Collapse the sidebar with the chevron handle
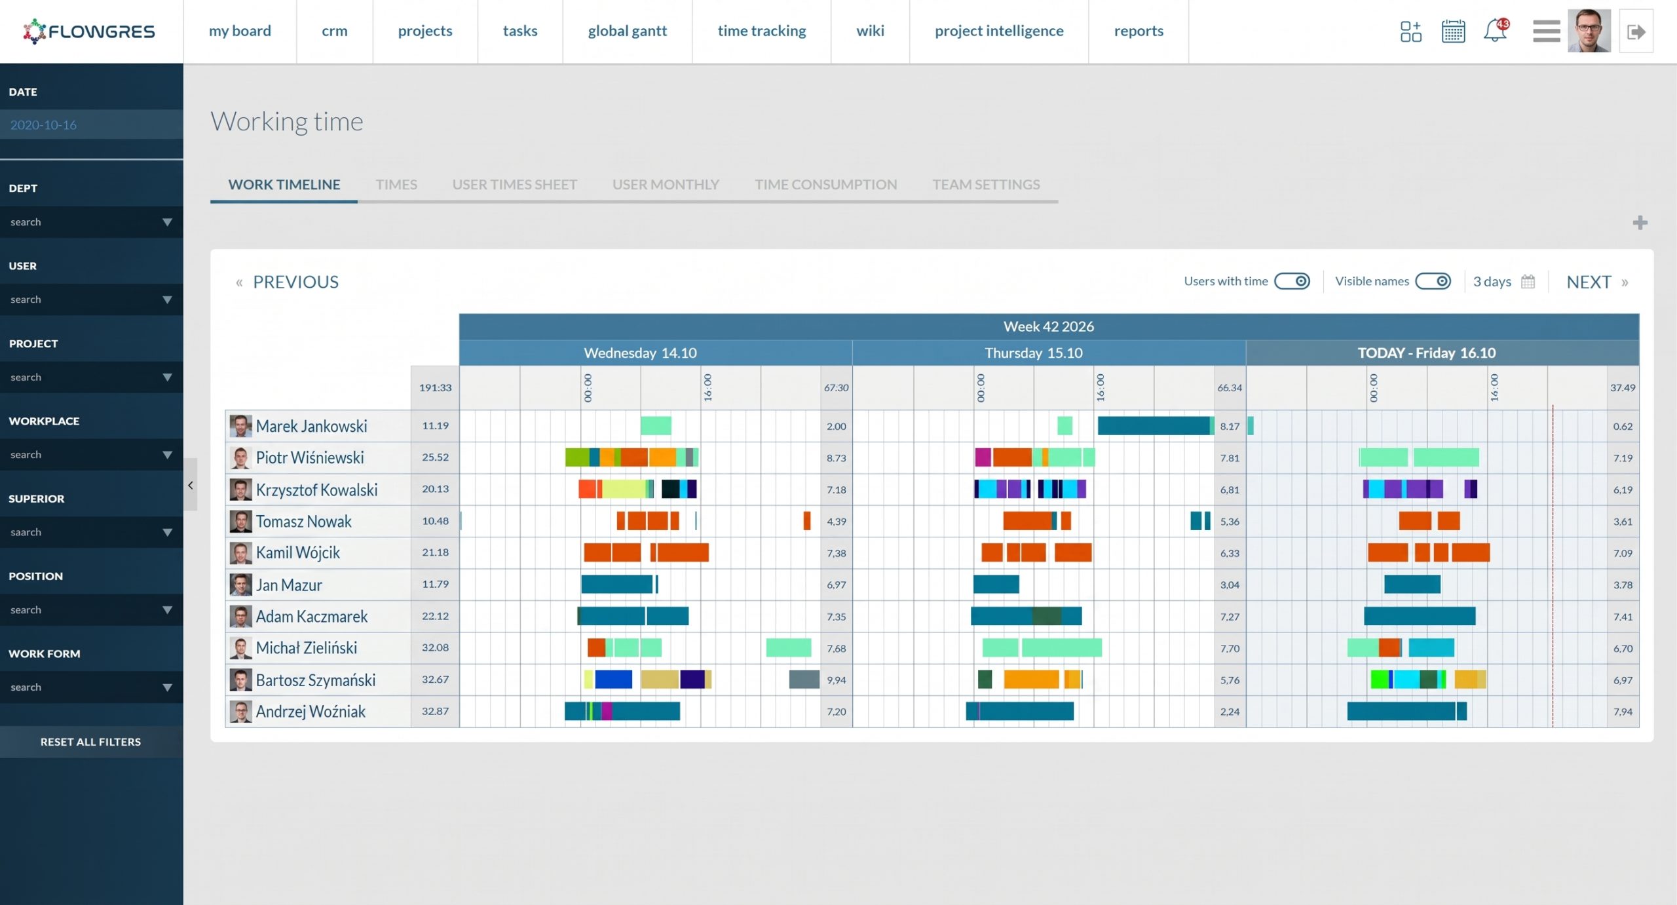Image resolution: width=1677 pixels, height=905 pixels. pos(190,485)
